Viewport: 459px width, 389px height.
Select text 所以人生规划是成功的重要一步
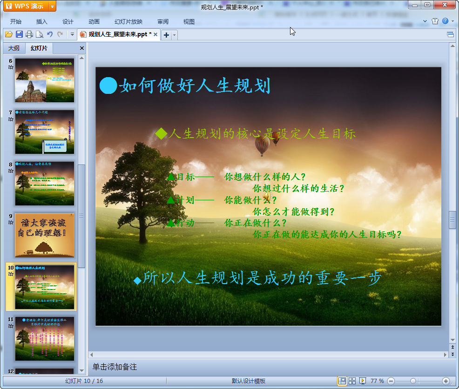tap(262, 278)
